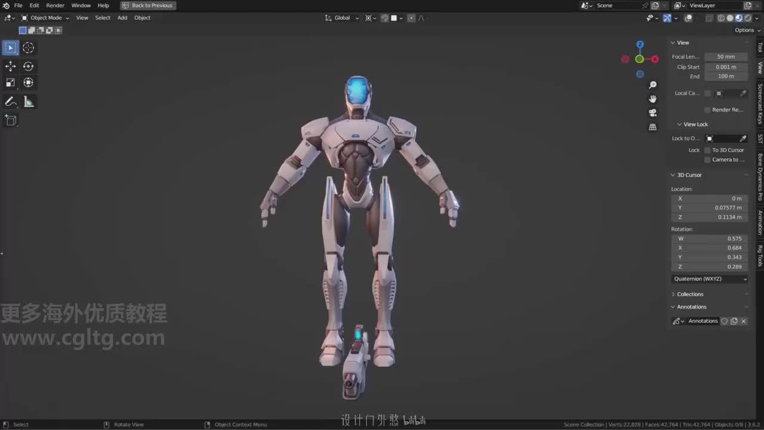Viewport: 764px width, 430px height.
Task: Click the pan view hand icon
Action: [652, 99]
